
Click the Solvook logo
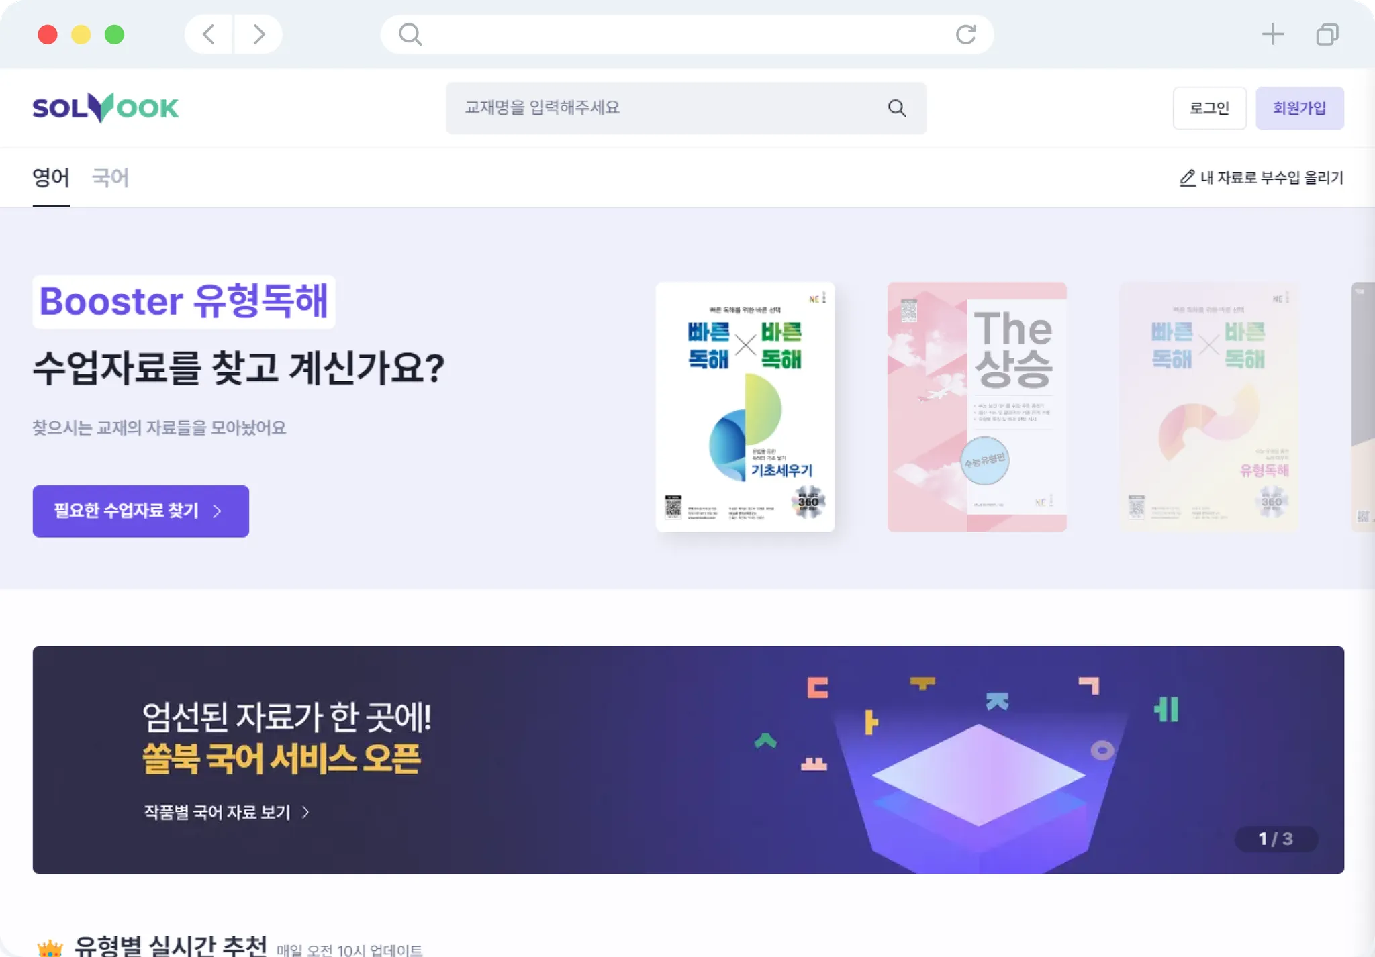105,107
